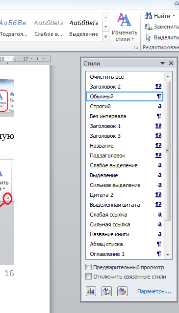
Task: Open the Style Inspector icon
Action: pyautogui.click(x=106, y=292)
